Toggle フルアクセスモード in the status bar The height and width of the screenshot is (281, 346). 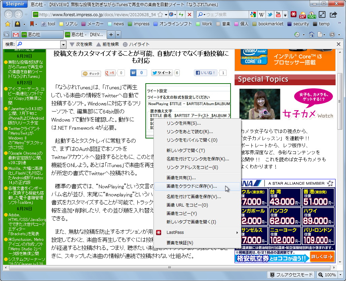(292, 275)
